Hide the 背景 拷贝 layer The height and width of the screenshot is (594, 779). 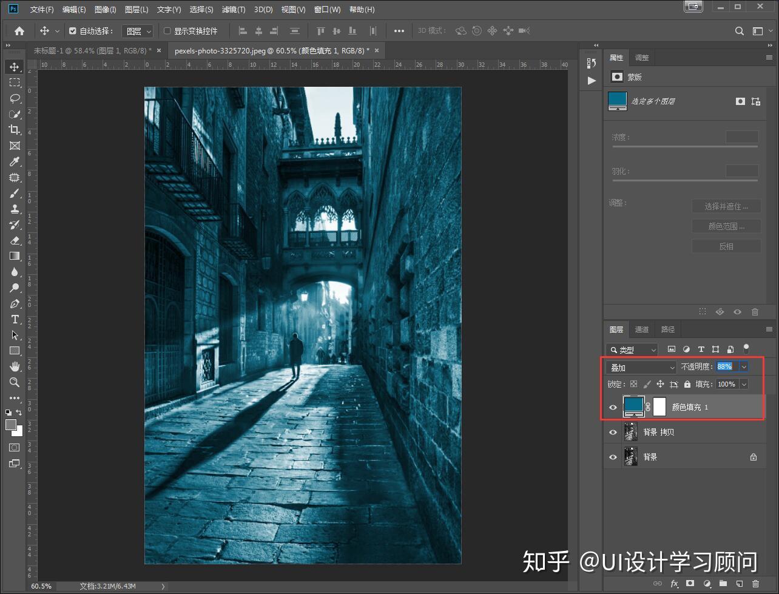[x=613, y=433]
